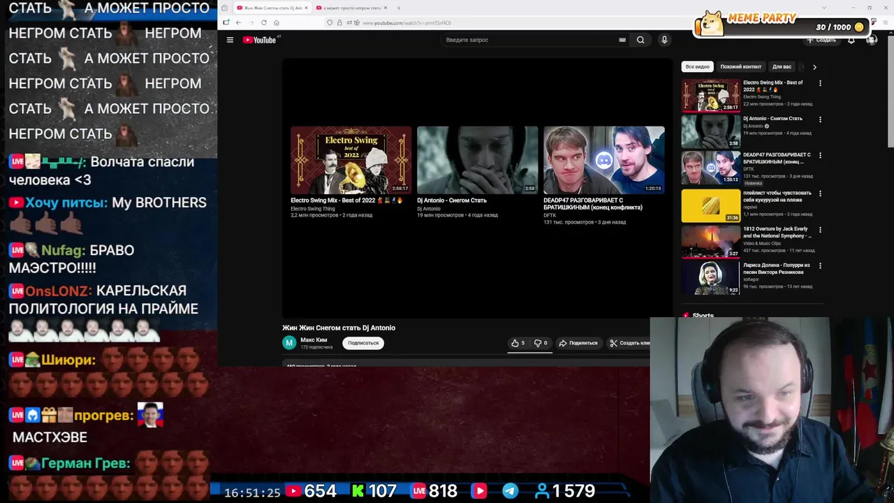Screen dimensions: 894x503
Task: Open options for sidebar DEADP47 video
Action: (x=820, y=156)
